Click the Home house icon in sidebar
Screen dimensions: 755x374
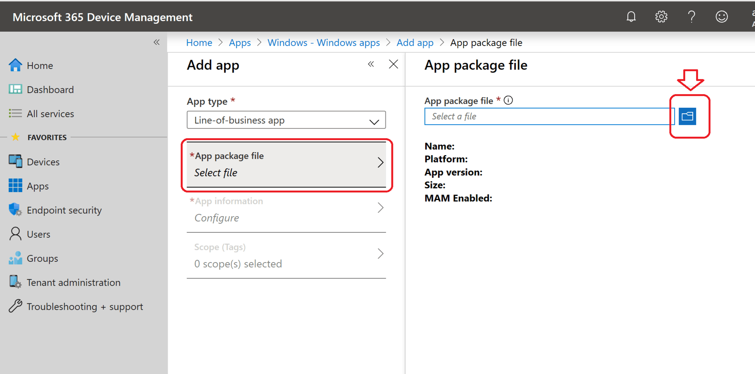coord(15,65)
